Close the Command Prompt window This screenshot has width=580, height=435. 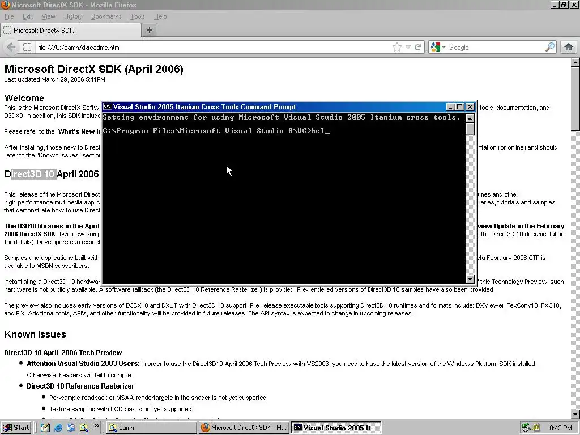pos(470,107)
